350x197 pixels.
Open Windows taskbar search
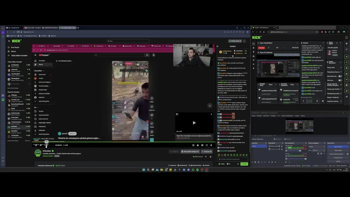click(148, 170)
